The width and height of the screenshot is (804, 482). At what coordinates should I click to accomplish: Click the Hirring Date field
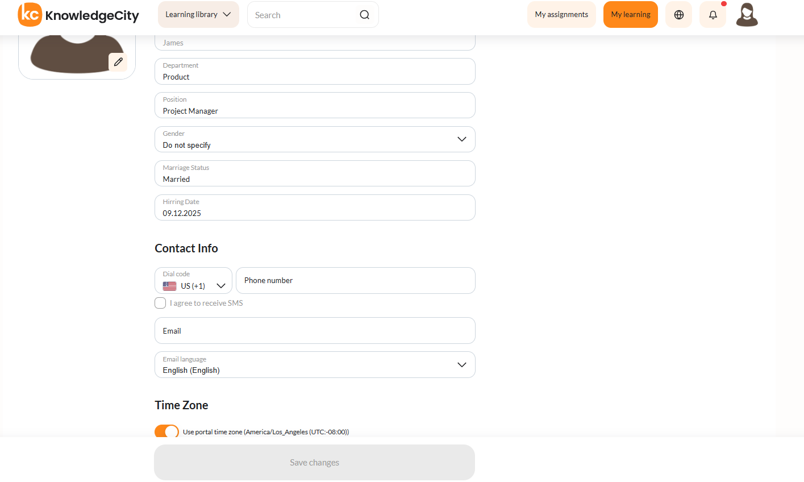[315, 207]
